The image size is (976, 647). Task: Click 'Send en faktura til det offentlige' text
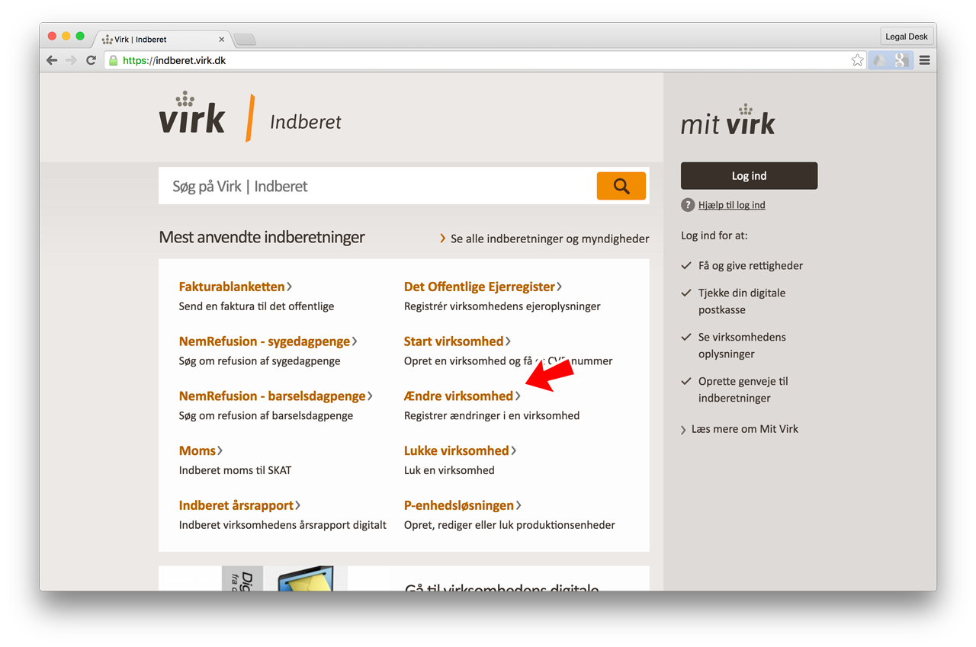pyautogui.click(x=256, y=306)
